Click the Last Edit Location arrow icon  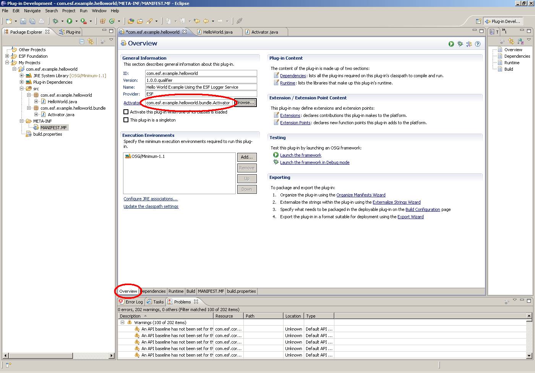197,21
